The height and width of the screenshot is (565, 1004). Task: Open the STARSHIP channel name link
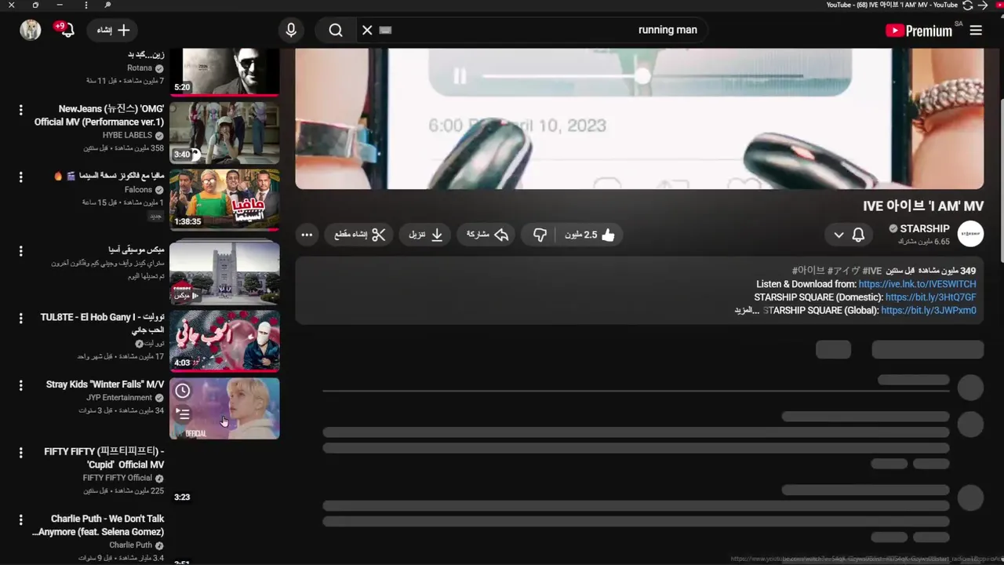tap(925, 228)
